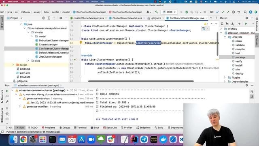Open Telegram from the Dock

click(x=144, y=140)
